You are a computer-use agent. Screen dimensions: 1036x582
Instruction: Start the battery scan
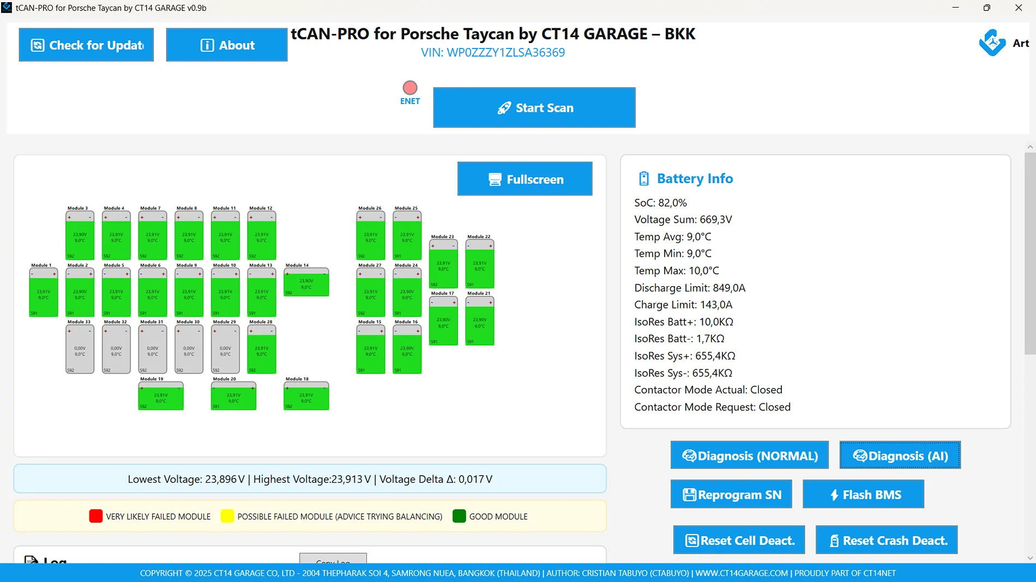click(x=534, y=107)
